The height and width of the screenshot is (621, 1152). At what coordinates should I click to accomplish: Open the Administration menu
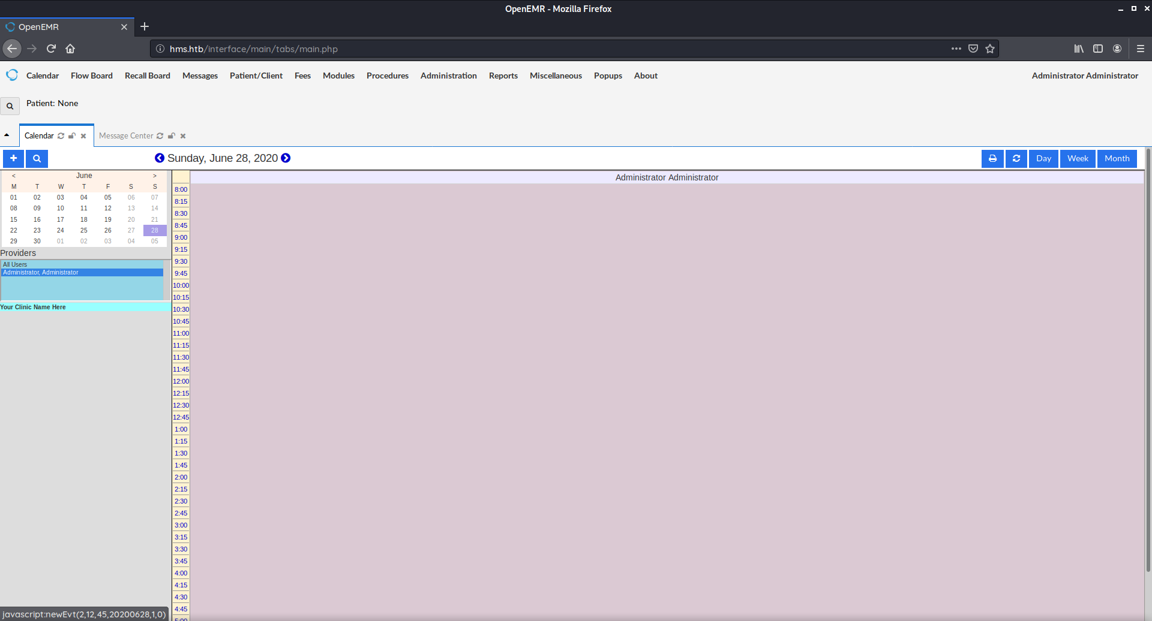pos(448,76)
